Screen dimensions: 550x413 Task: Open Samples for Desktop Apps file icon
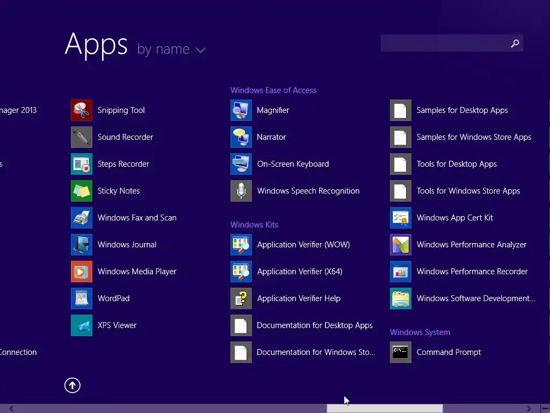click(401, 110)
